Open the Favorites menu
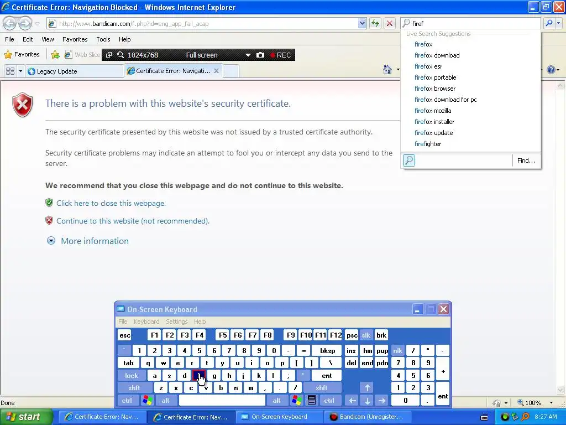 coord(75,39)
